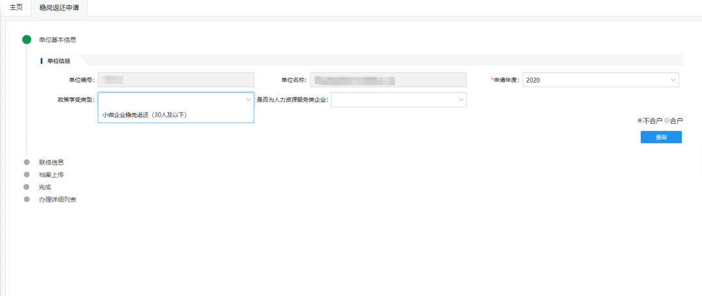Viewport: 702px width, 296px height.
Task: Click the 是否为人力资源服务类企业 dropdown chevron
Action: [x=461, y=100]
